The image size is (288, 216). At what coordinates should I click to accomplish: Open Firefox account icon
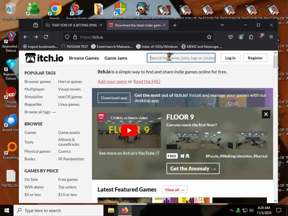click(241, 37)
